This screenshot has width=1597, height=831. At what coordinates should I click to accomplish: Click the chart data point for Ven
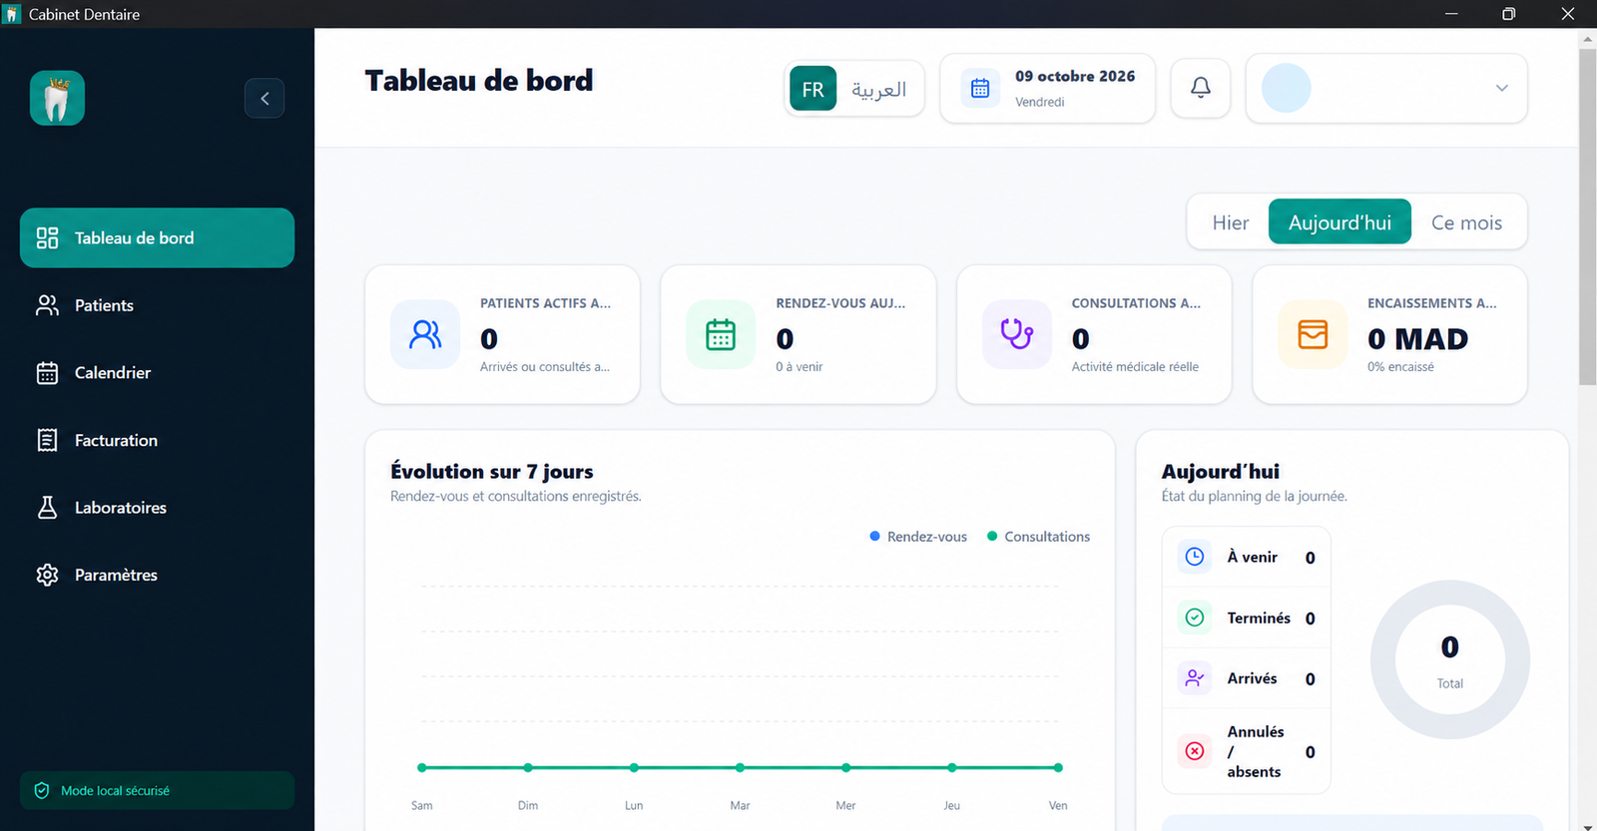[x=1058, y=767]
